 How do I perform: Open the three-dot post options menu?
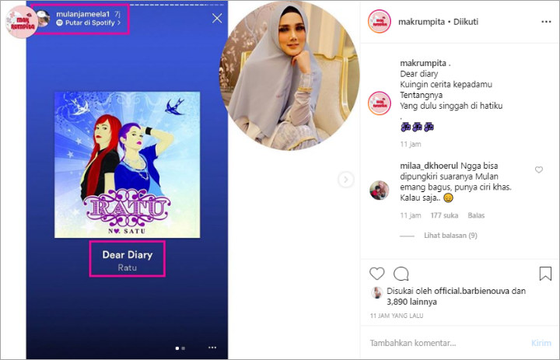coord(546,22)
